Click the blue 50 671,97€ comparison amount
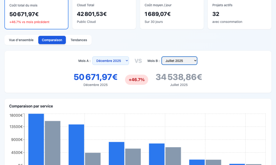 (x=95, y=77)
